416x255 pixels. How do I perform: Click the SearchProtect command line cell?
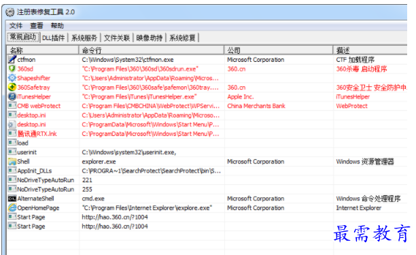click(x=151, y=171)
